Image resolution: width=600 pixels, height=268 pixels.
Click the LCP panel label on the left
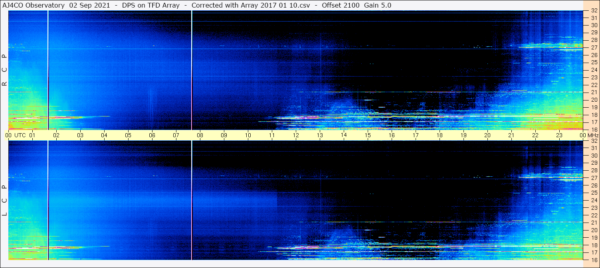(4, 201)
